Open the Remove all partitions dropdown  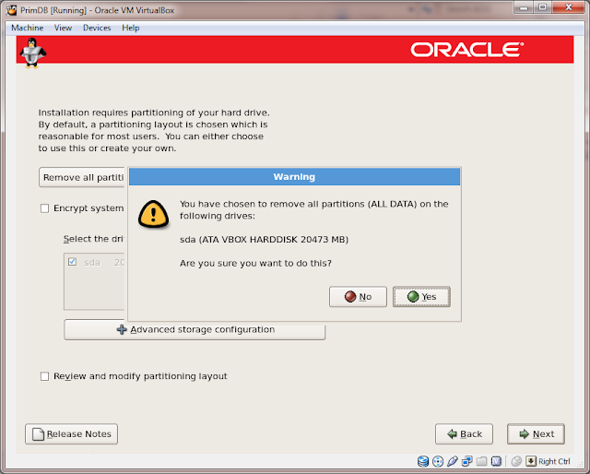pos(82,177)
